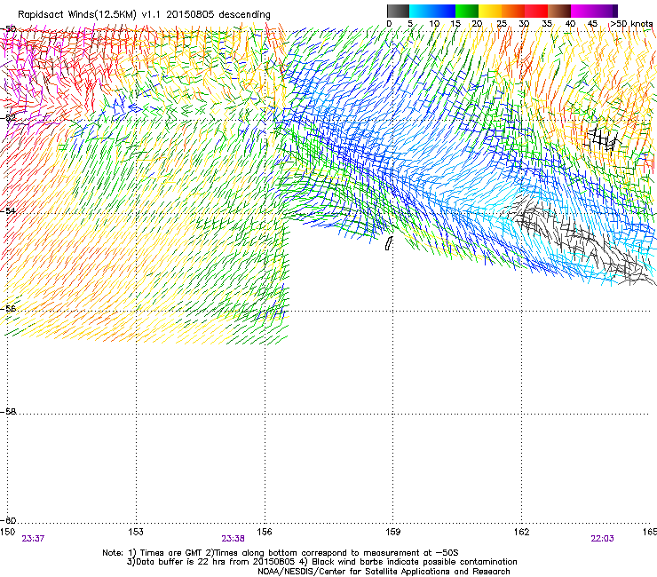Viewport: 657px width, 577px height.
Task: Click the 'Times are GMT' note line
Action: (x=281, y=553)
